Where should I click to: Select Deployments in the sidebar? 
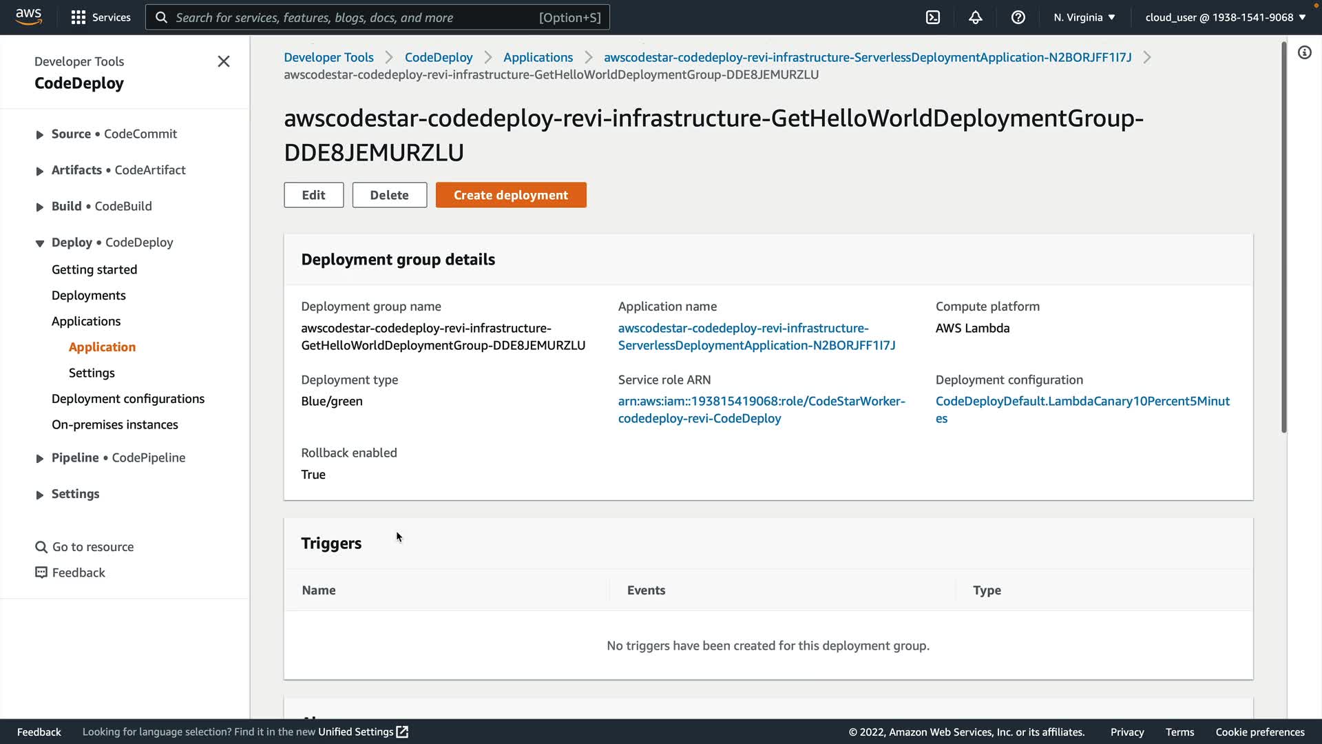tap(89, 296)
